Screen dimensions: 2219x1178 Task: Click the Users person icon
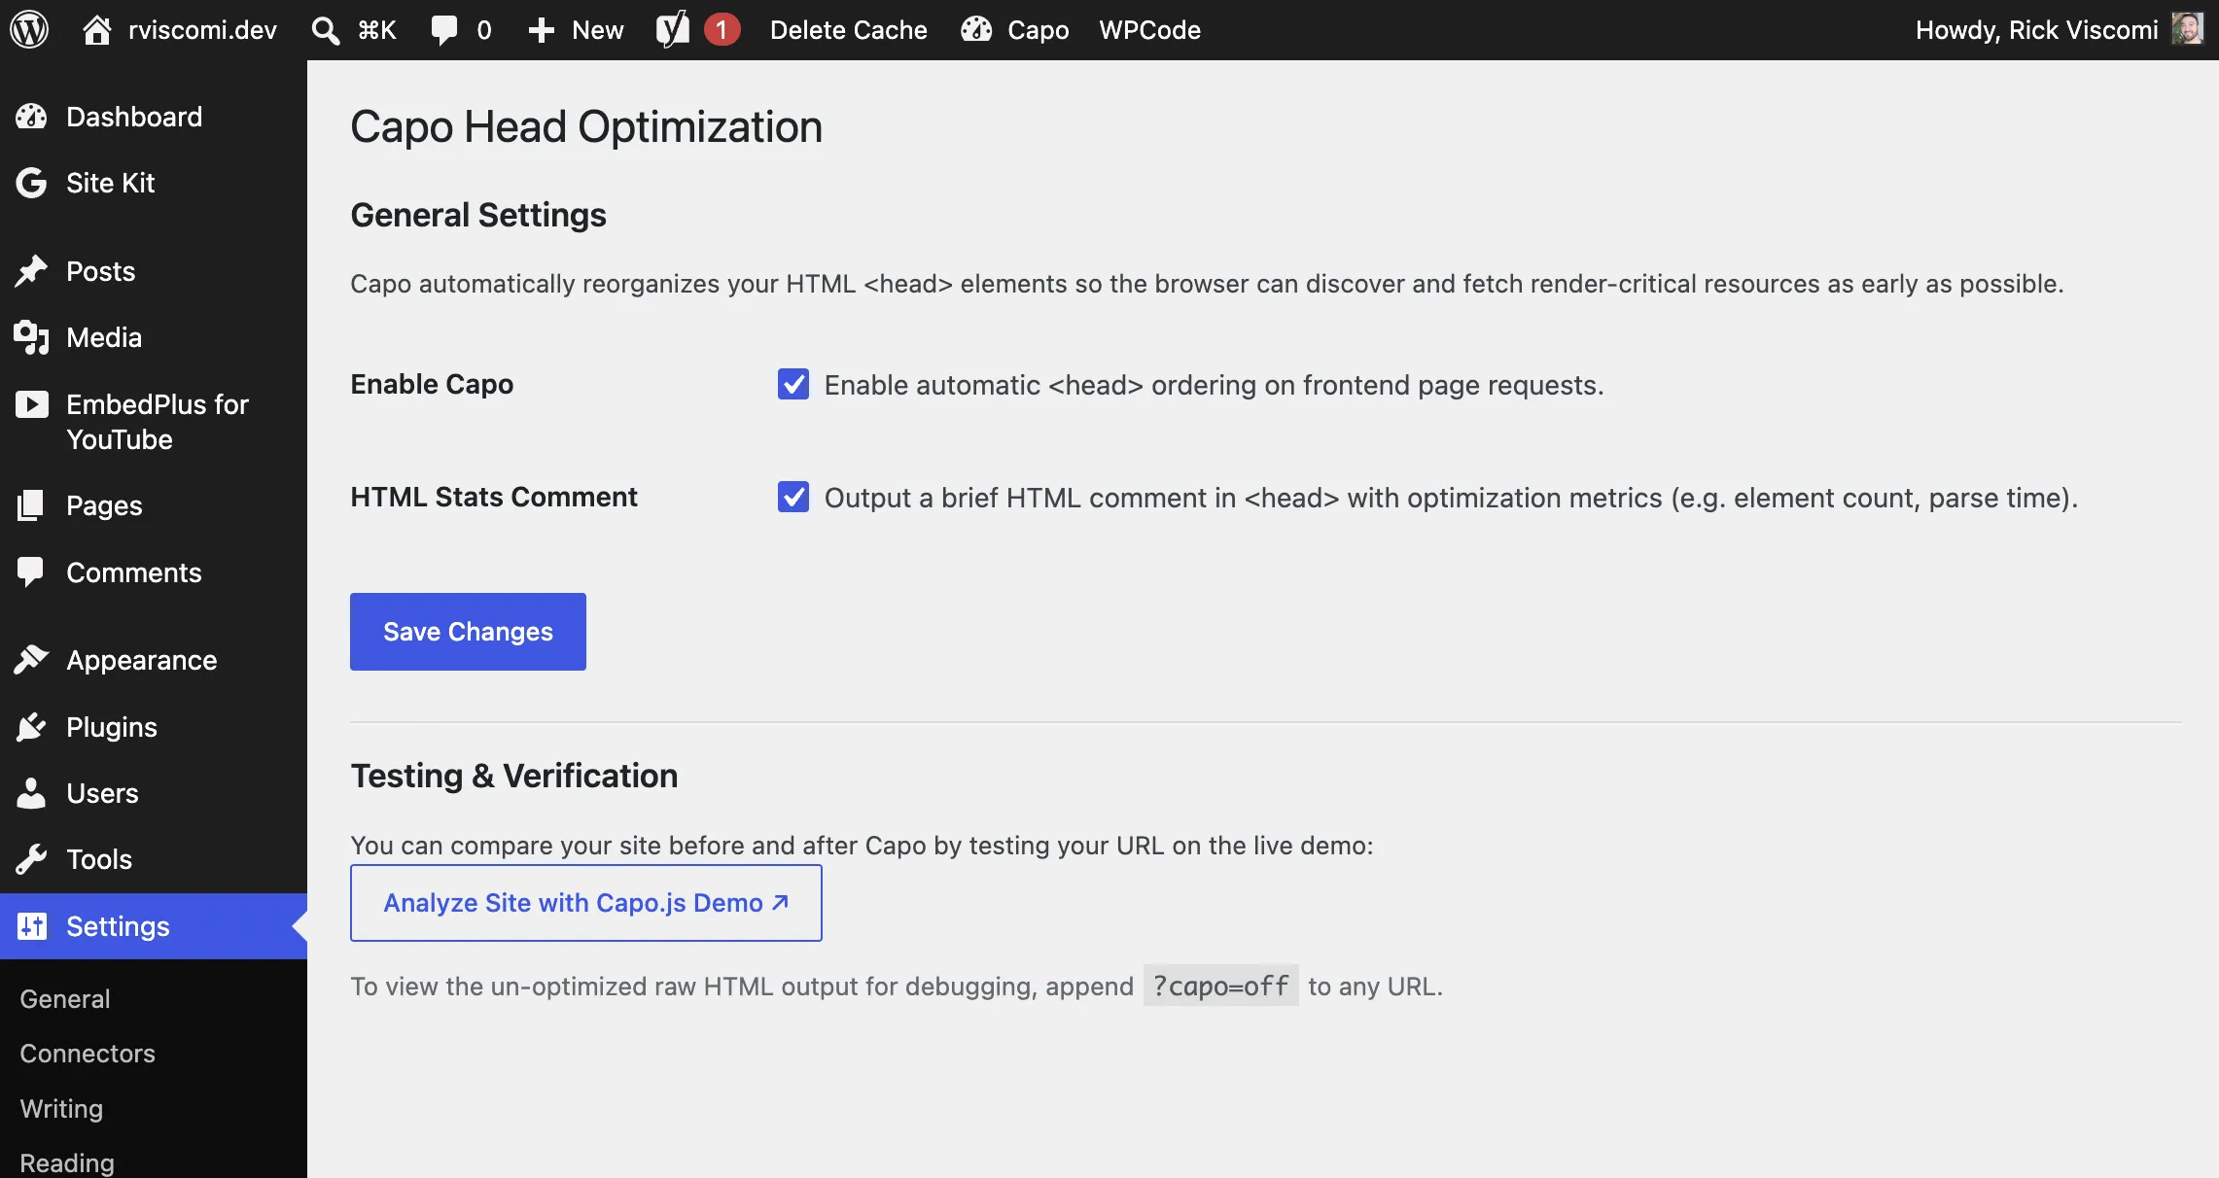pos(31,793)
